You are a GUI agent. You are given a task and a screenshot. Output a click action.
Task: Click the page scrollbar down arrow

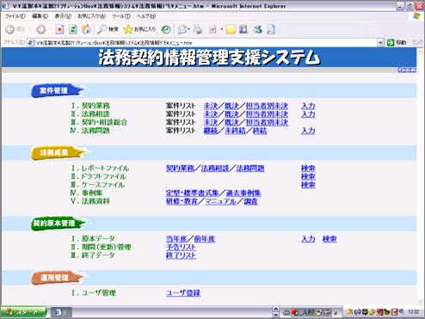tap(421, 302)
